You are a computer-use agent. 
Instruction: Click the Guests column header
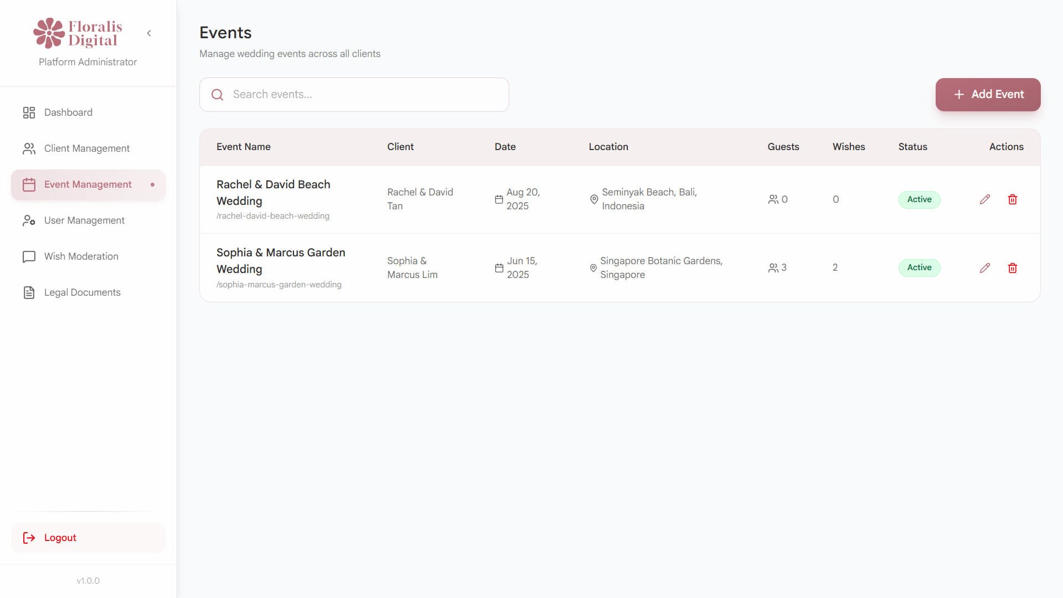click(x=783, y=147)
